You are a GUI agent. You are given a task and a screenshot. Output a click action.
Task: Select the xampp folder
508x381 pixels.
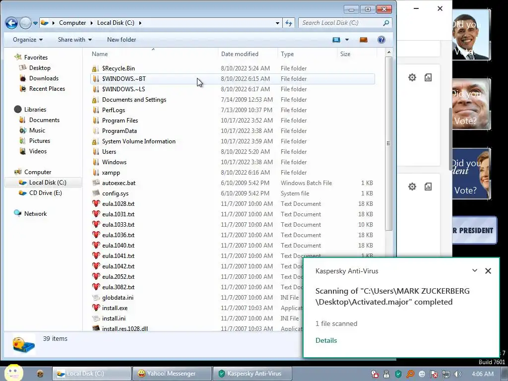[232, 172]
